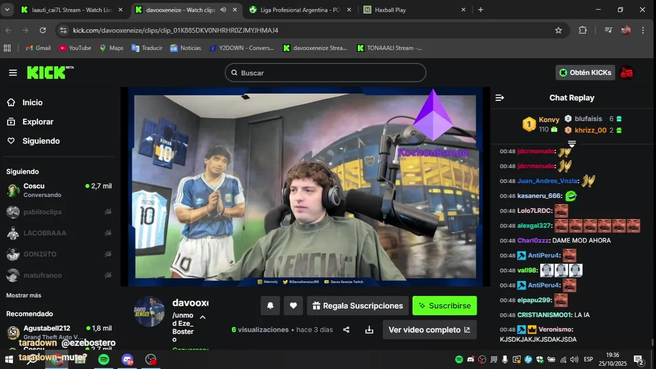Viewport: 656px width, 369px height.
Task: Open Siguiendo in sidebar menu
Action: [41, 141]
